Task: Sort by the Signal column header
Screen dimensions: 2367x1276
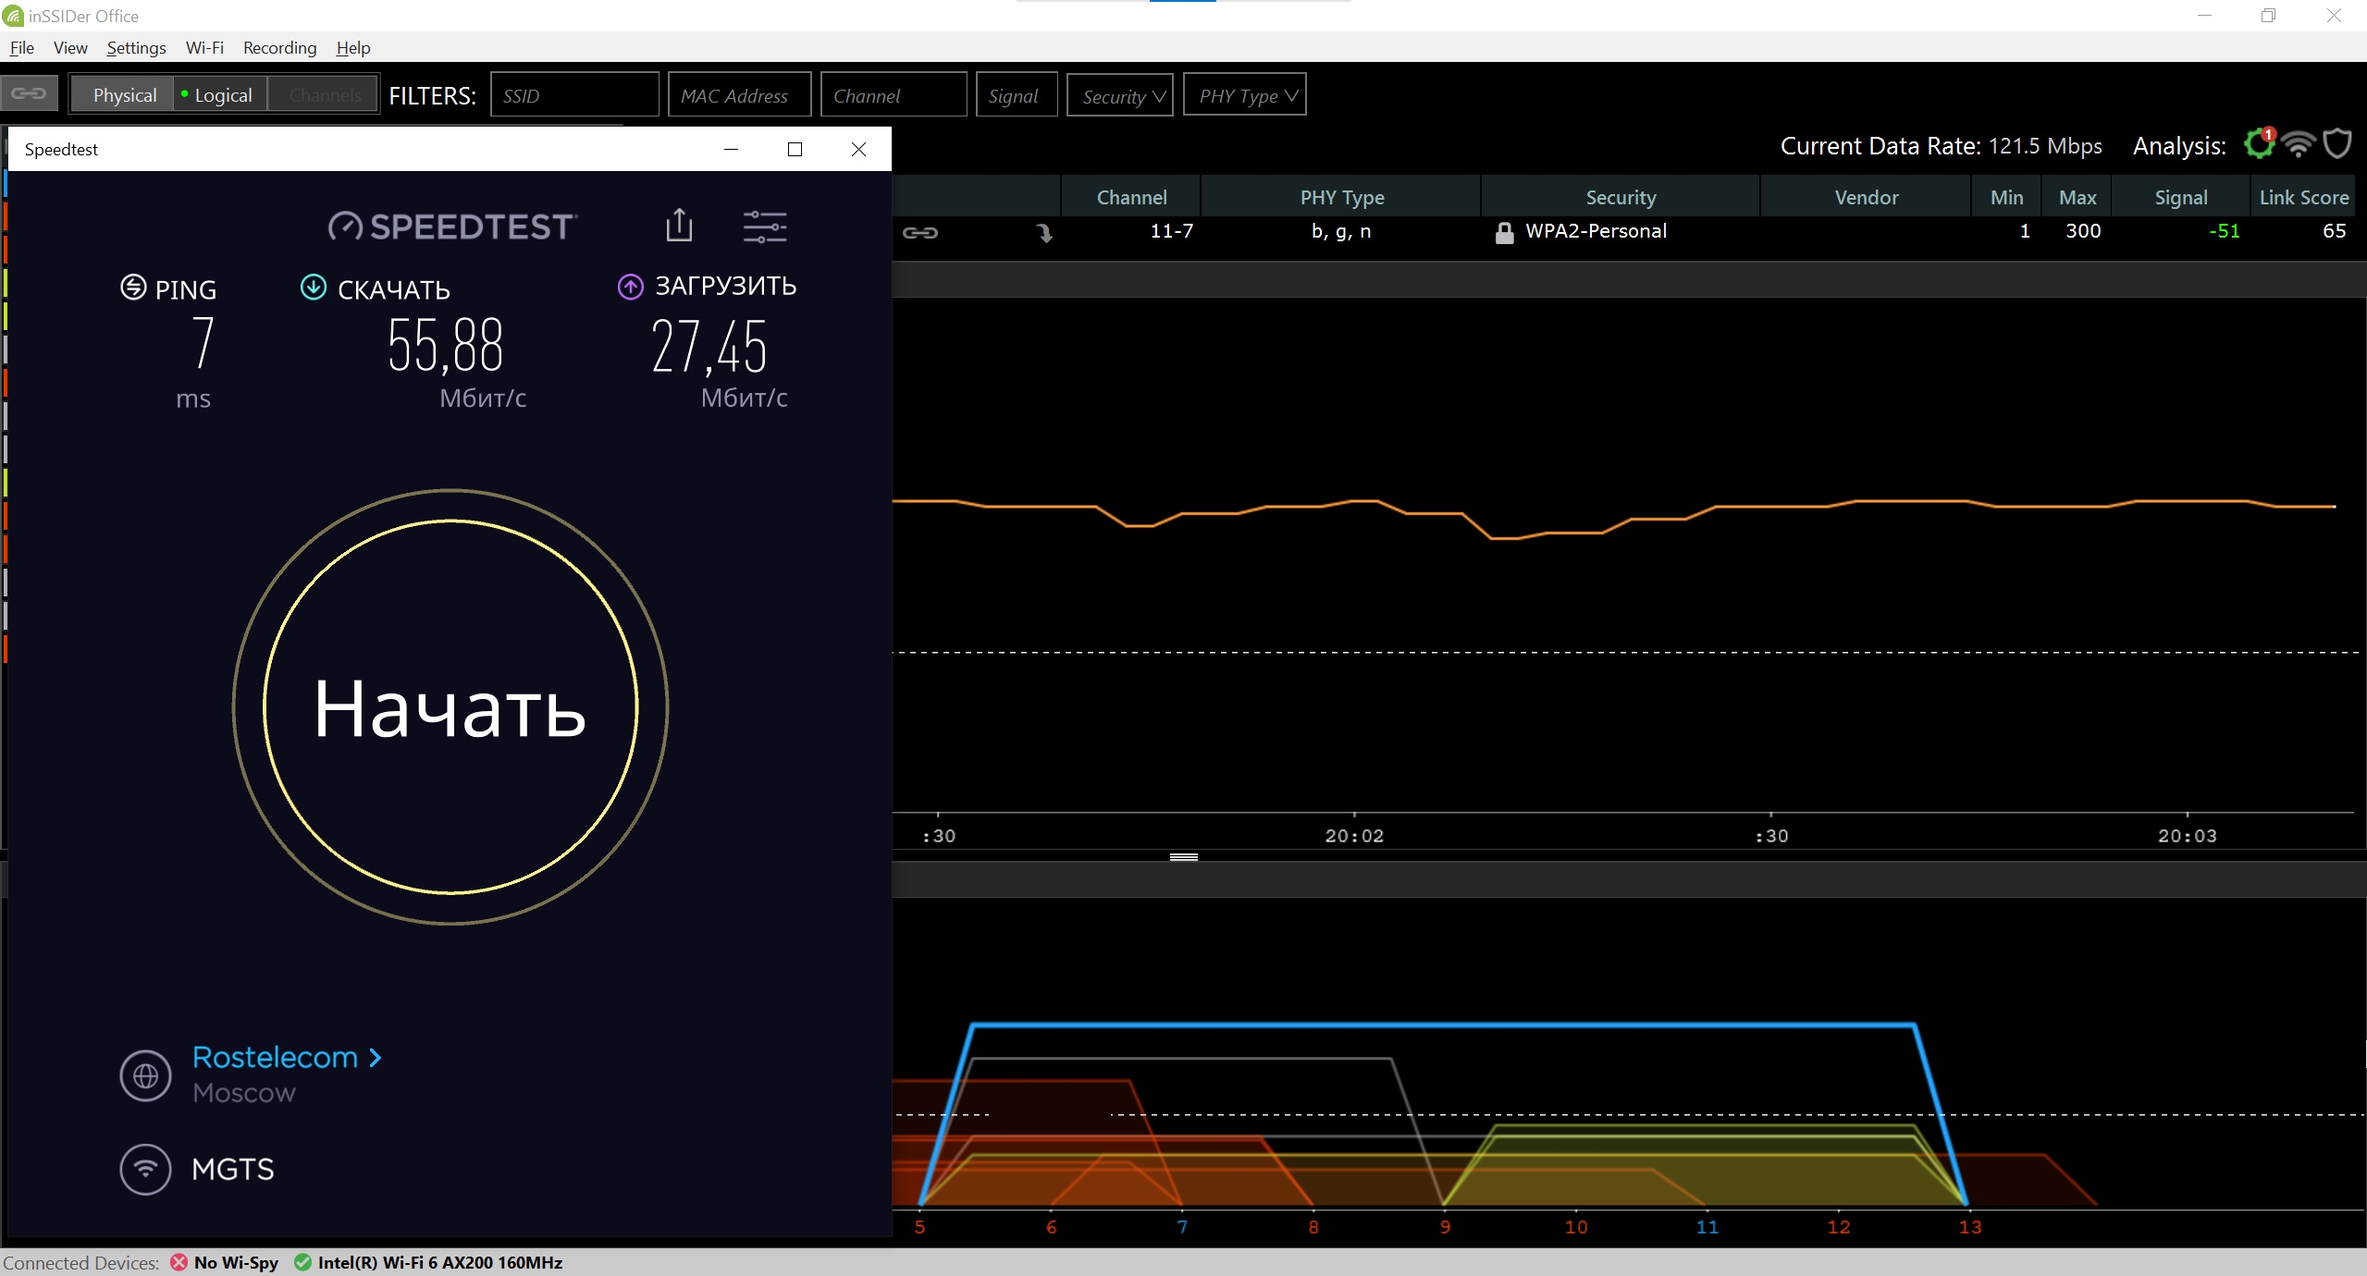Action: 2180,197
